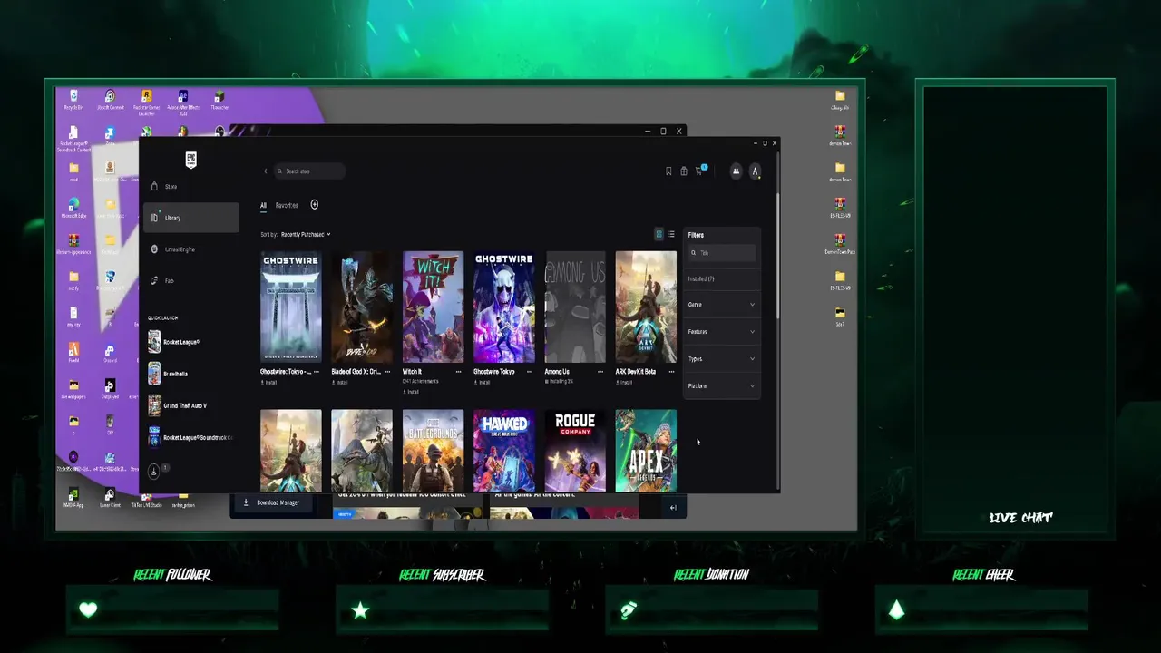The width and height of the screenshot is (1161, 653).
Task: Open the account profile avatar
Action: [755, 171]
